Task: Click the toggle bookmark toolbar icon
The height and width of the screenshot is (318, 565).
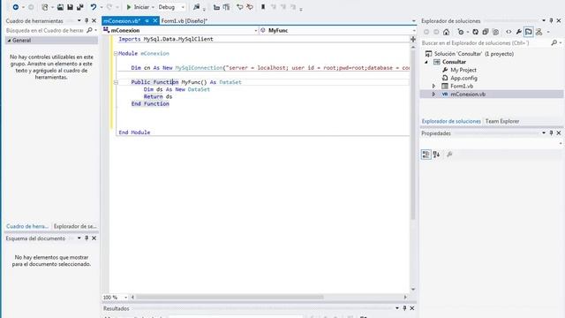Action: (x=263, y=7)
